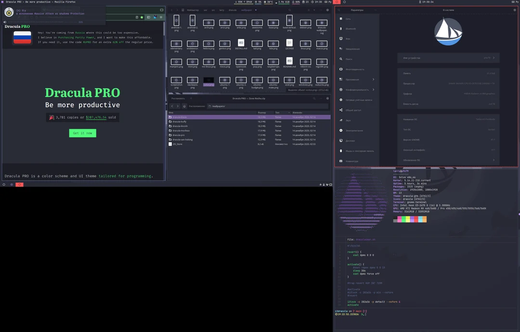
Task: Toggle the view mode in the file manager
Action: (x=309, y=10)
